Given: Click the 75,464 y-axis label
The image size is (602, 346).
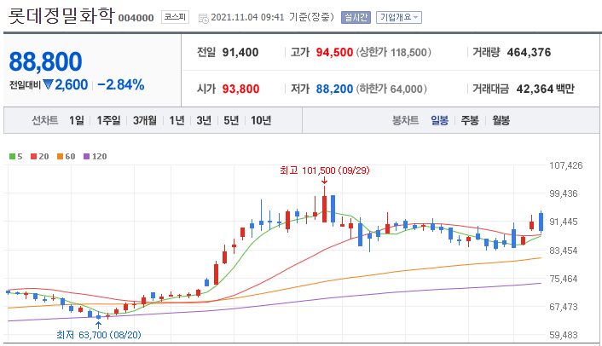Looking at the screenshot, I should pos(564,279).
